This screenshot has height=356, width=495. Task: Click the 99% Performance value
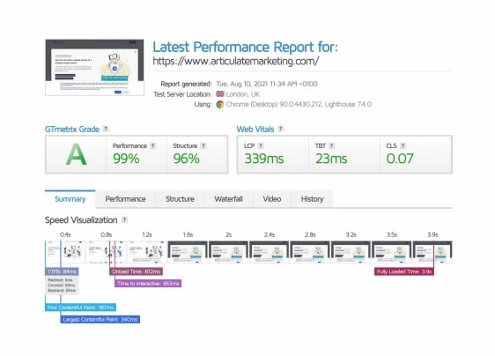(x=126, y=159)
